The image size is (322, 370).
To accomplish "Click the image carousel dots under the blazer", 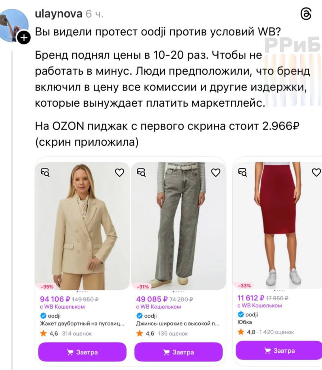I will [x=82, y=292].
